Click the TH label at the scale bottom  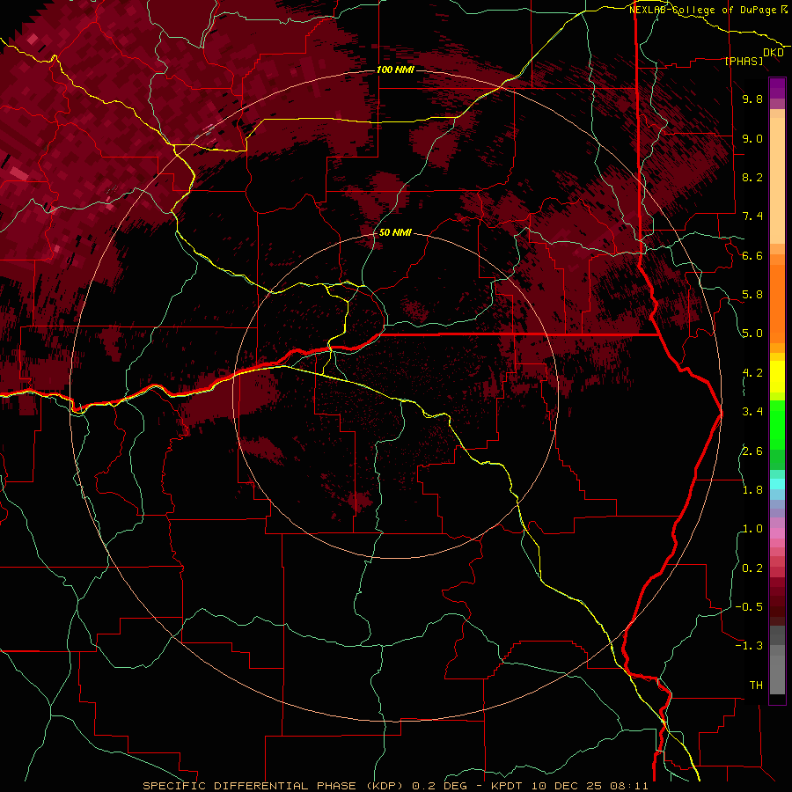pyautogui.click(x=756, y=686)
